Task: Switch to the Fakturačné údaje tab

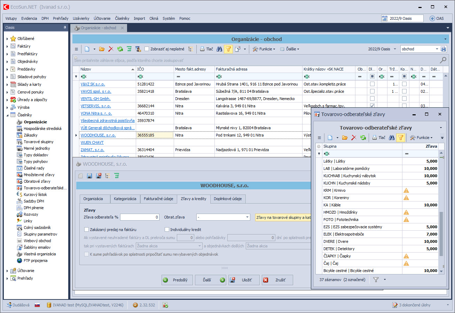Action: coord(158,199)
